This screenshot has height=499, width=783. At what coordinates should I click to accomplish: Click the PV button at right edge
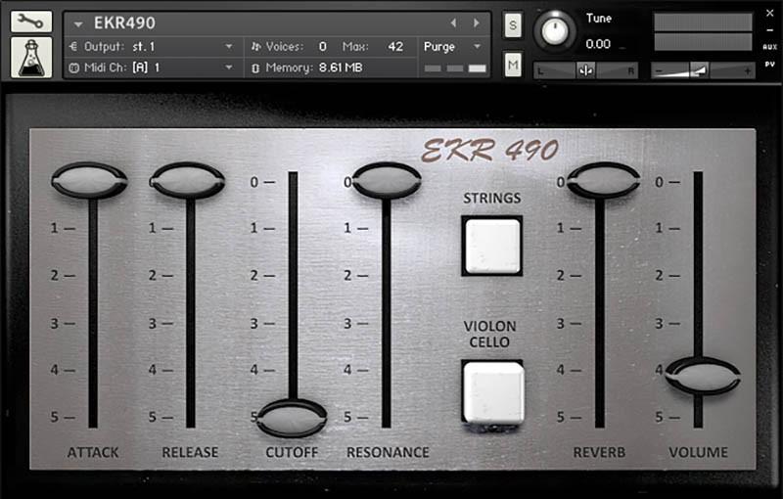click(769, 64)
